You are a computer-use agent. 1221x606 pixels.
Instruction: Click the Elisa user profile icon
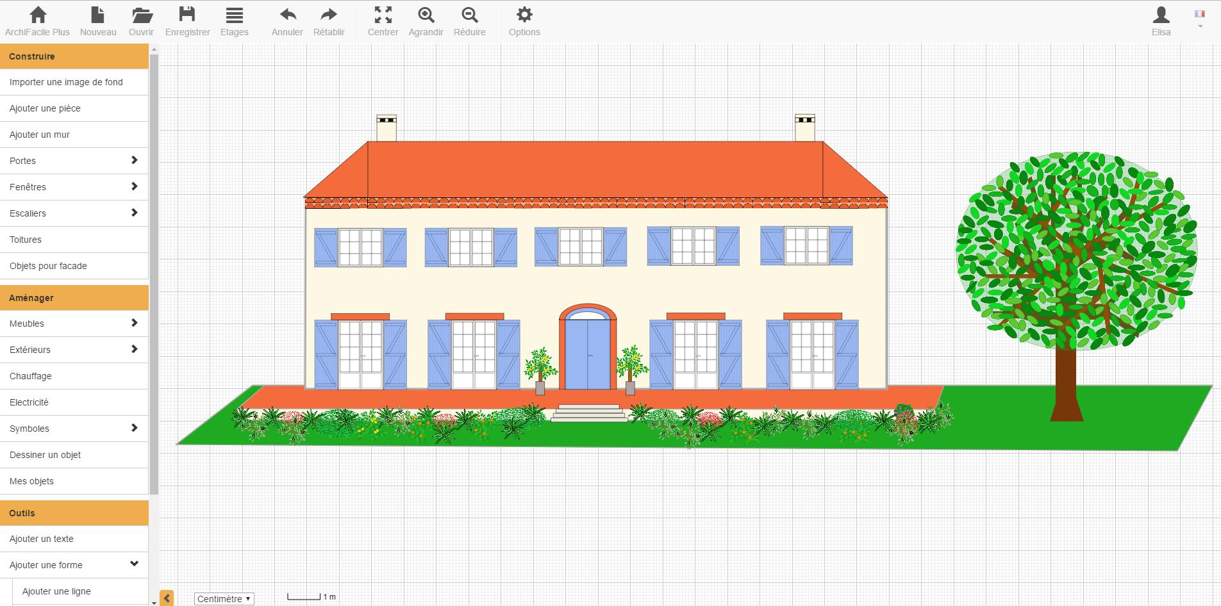(1161, 18)
